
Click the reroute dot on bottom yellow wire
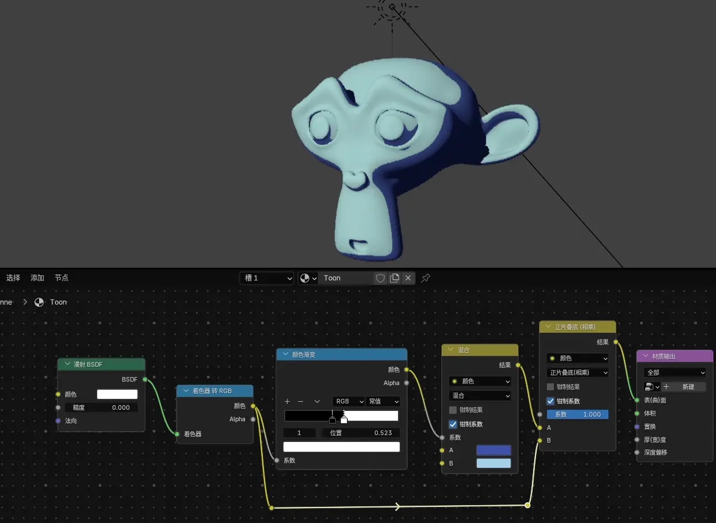[x=271, y=507]
